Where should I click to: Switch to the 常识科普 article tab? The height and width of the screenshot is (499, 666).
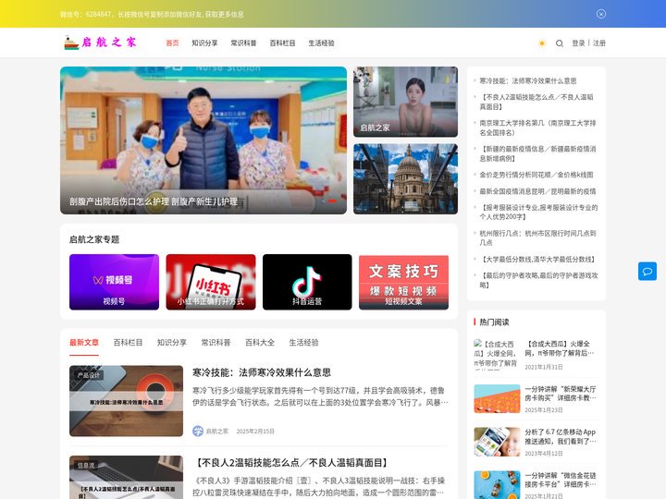pyautogui.click(x=216, y=343)
